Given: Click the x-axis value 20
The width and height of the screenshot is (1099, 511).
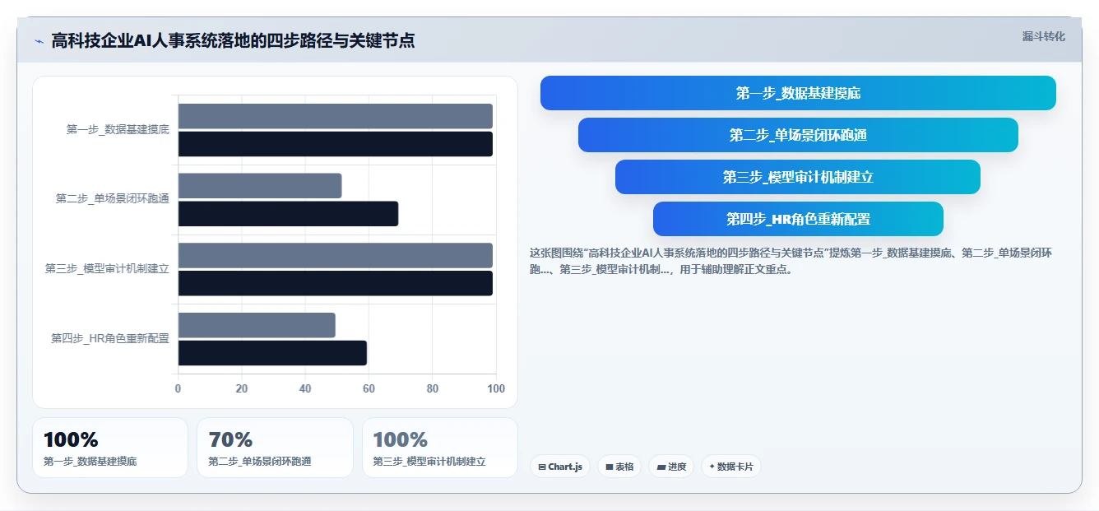Looking at the screenshot, I should tap(241, 388).
